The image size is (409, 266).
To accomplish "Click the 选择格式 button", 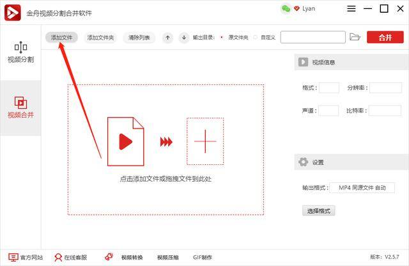I will click(x=318, y=210).
